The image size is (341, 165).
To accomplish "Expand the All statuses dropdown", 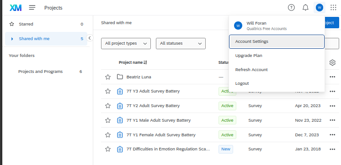I will (x=181, y=43).
